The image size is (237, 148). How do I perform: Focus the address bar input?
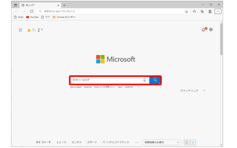click(x=113, y=11)
